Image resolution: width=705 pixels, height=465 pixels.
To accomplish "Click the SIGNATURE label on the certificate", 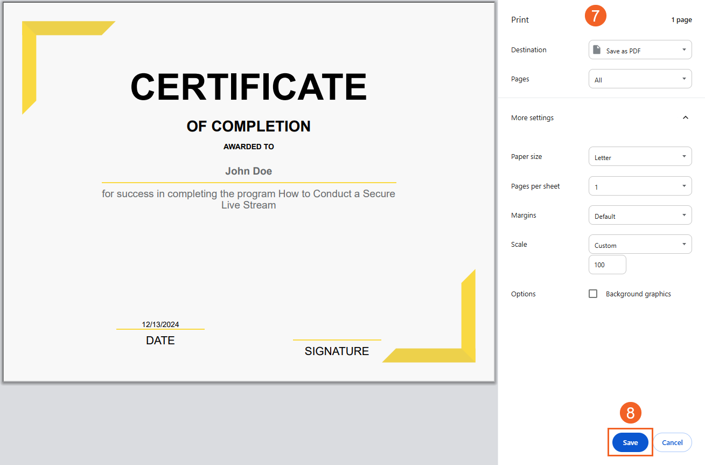I will [337, 351].
